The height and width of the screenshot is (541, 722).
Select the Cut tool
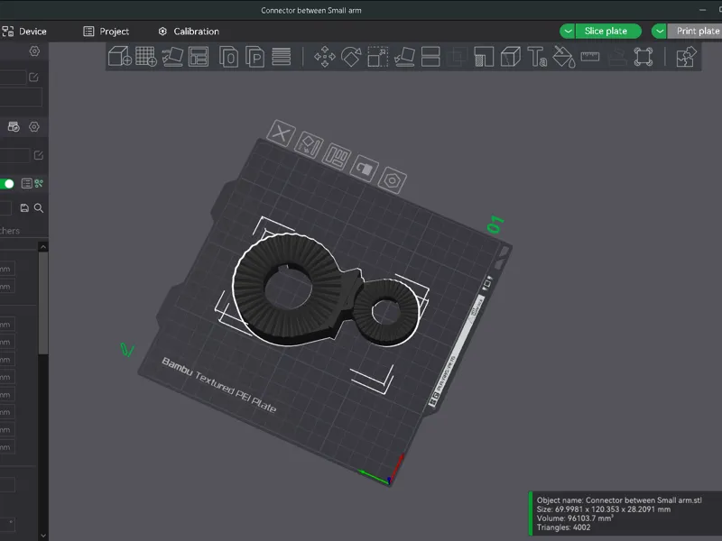430,57
